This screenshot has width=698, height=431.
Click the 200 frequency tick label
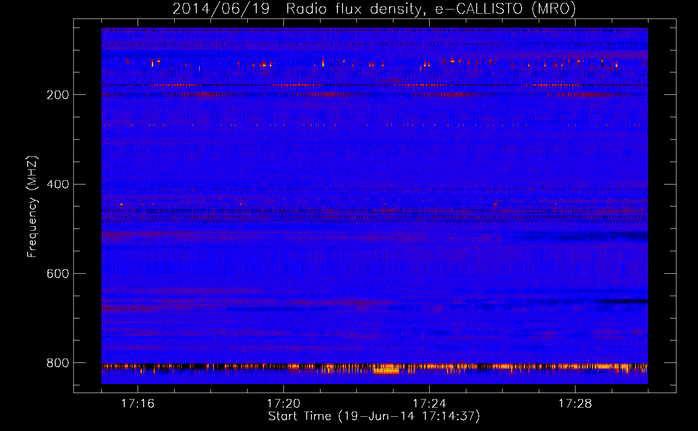58,95
